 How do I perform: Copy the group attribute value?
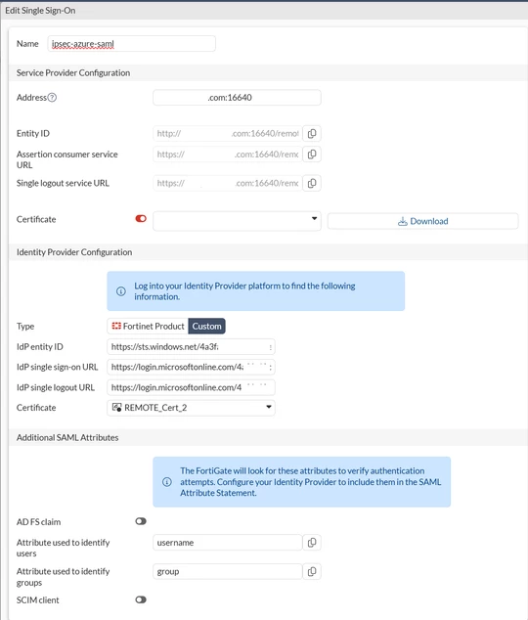tap(312, 571)
